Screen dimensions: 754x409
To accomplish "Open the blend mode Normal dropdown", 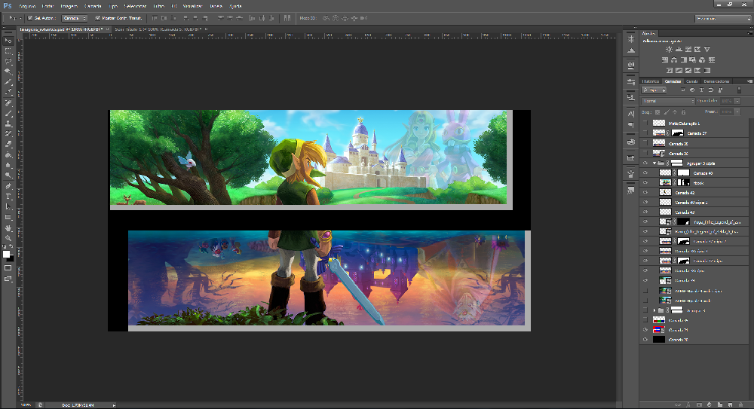I will click(668, 101).
